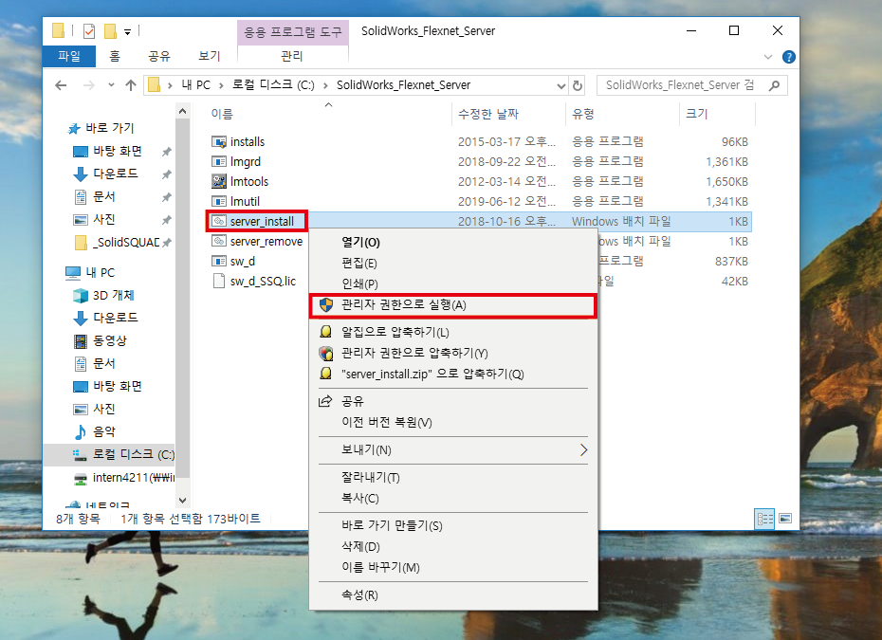Image resolution: width=882 pixels, height=640 pixels.
Task: Click breadcrumb chevron after 로컬 디스크 (C:)
Action: pos(325,85)
